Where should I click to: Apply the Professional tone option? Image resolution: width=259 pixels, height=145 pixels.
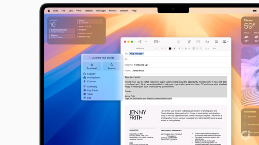tap(93, 78)
